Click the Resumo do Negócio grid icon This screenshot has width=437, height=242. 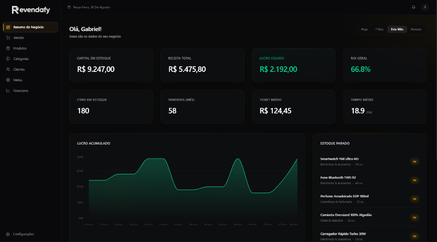(8, 27)
